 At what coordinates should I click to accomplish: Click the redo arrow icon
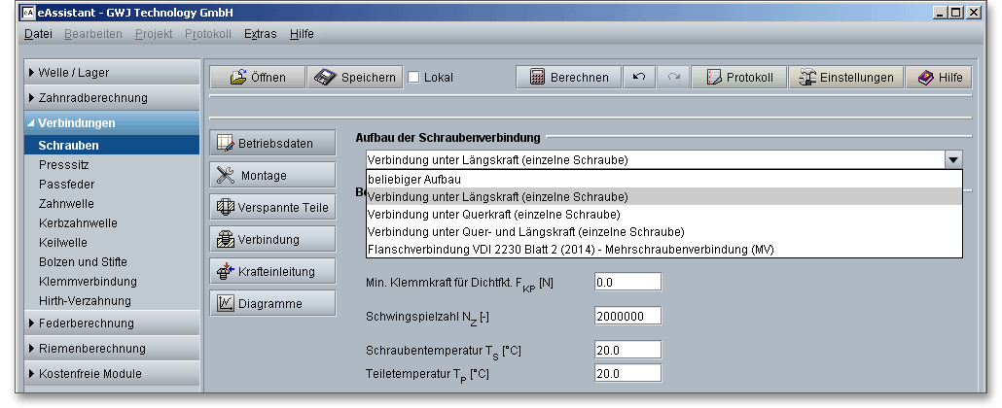pyautogui.click(x=673, y=78)
